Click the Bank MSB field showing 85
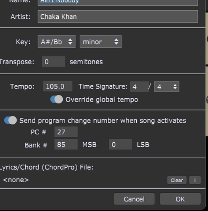This screenshot has width=208, height=211. click(66, 144)
